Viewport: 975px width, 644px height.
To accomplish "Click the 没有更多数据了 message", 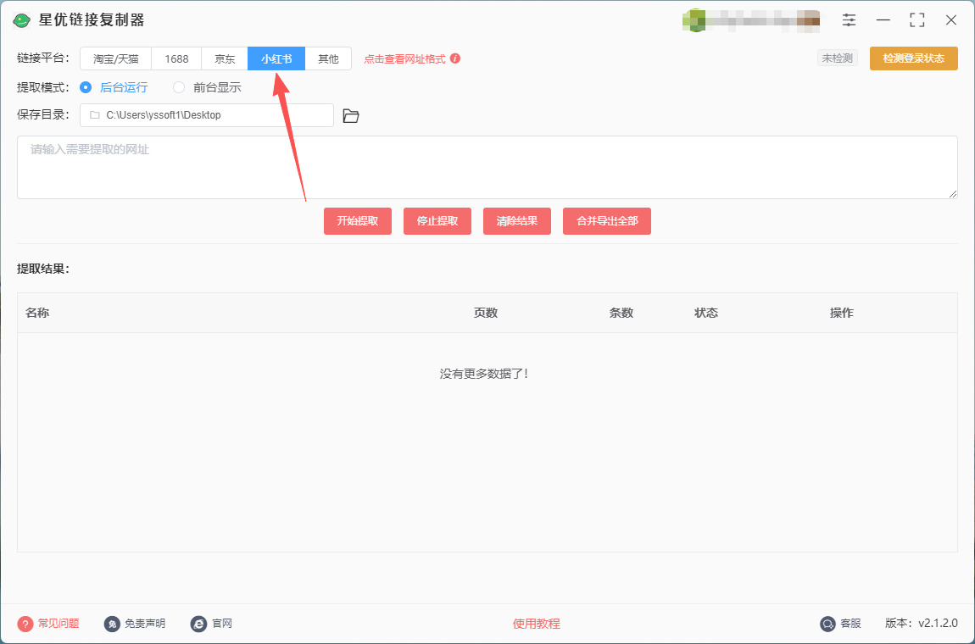I will coord(484,374).
